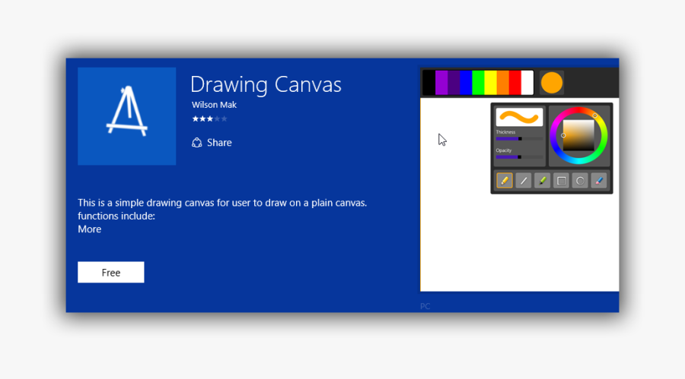Expand description with the More link
The width and height of the screenshot is (685, 379).
90,229
